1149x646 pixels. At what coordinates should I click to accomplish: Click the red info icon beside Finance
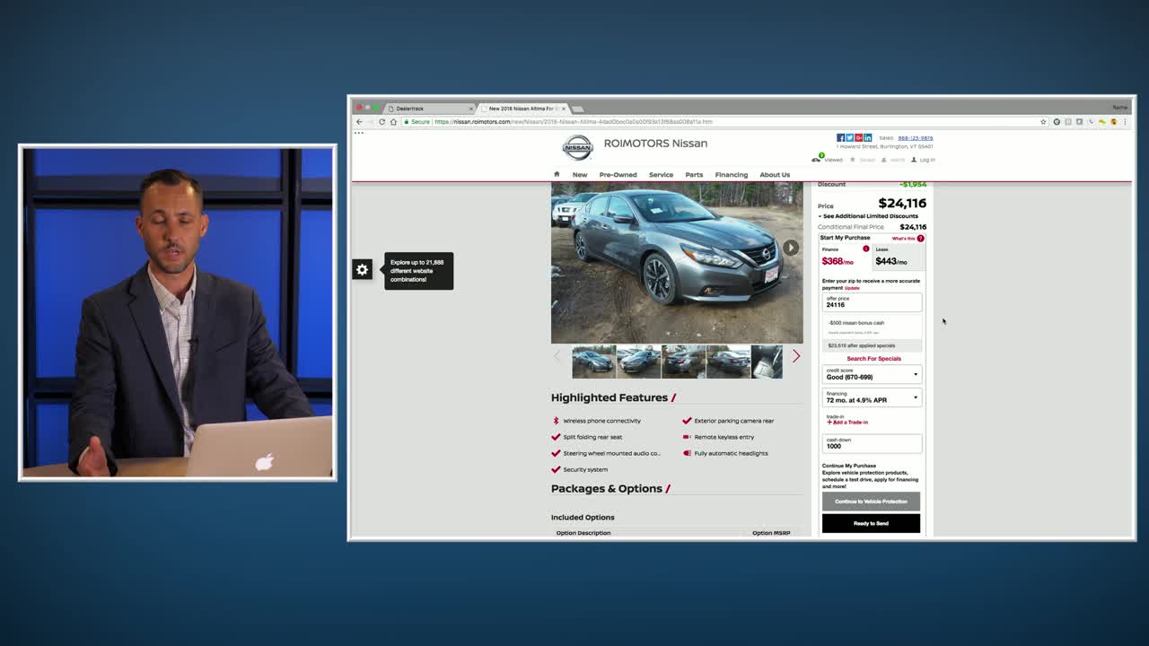point(866,249)
